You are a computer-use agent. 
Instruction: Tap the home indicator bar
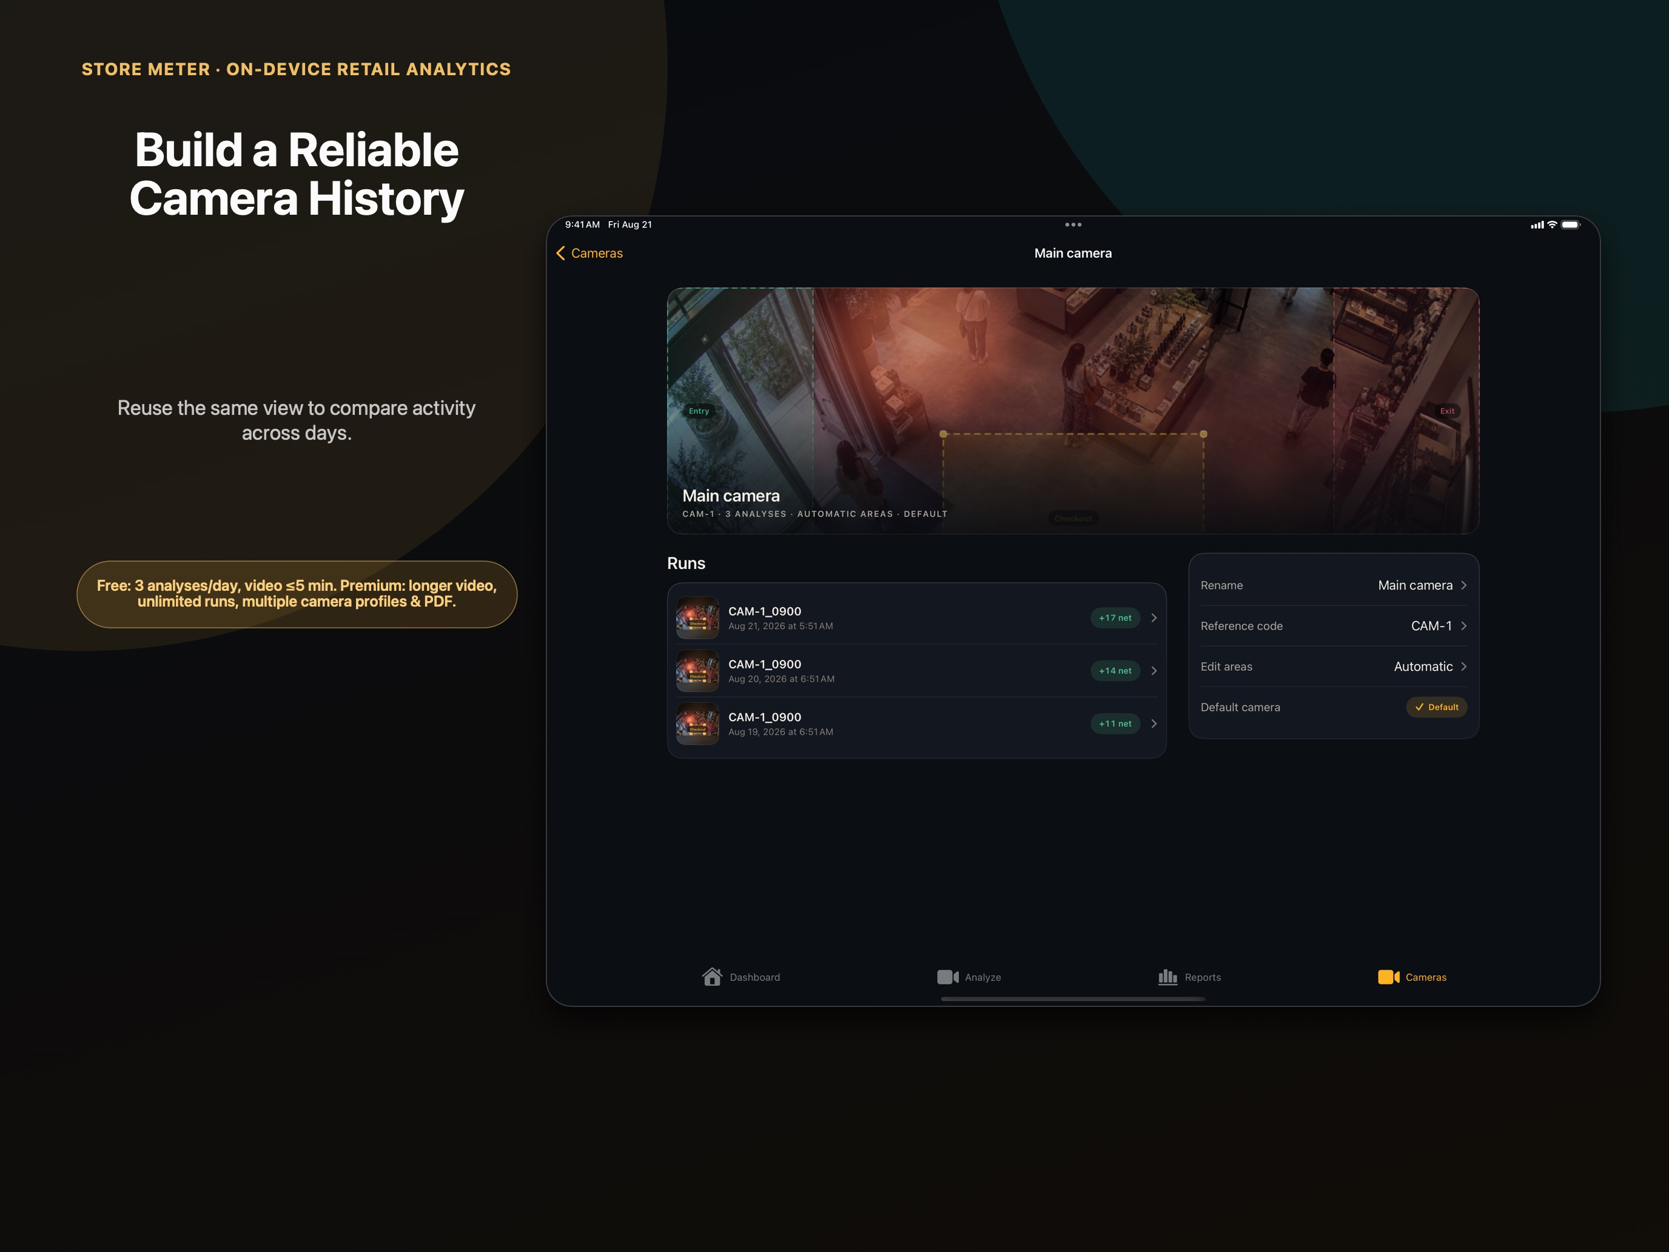(x=1073, y=999)
